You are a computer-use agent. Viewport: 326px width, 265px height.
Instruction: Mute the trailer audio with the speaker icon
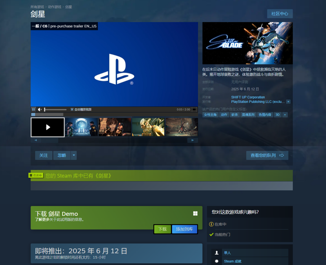tap(40, 109)
